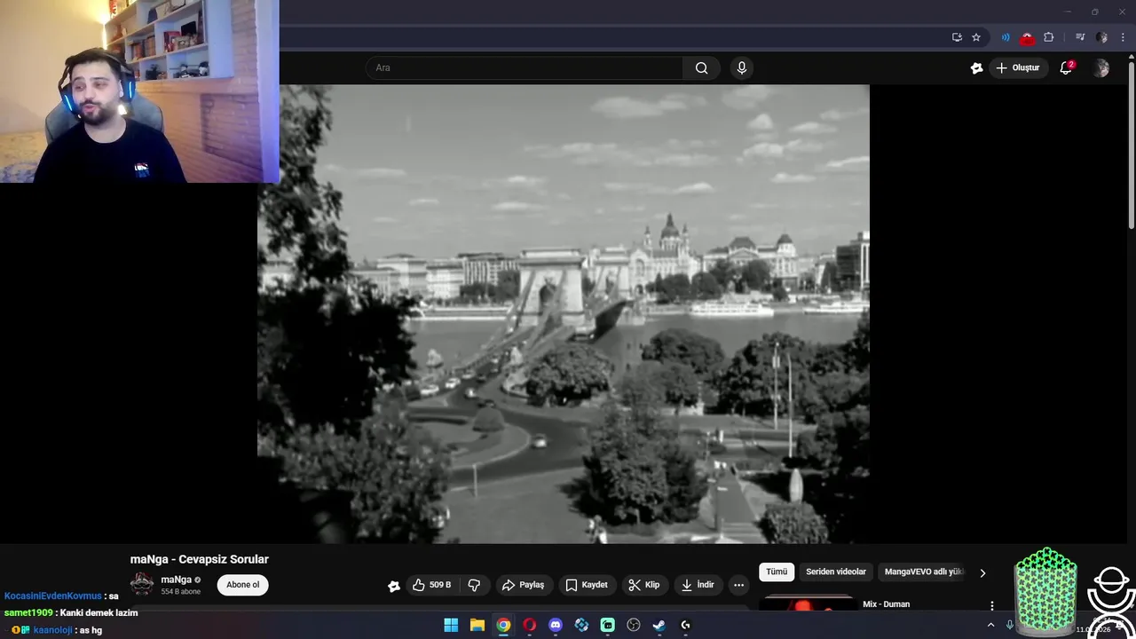Start voice search with microphone icon
Viewport: 1136px width, 639px height.
(x=742, y=68)
